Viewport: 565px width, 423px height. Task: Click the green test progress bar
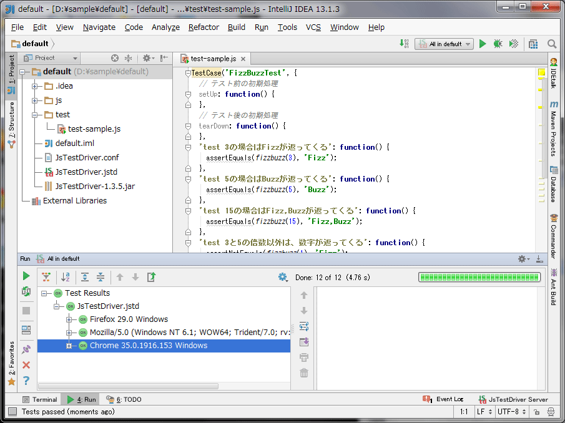coord(479,277)
